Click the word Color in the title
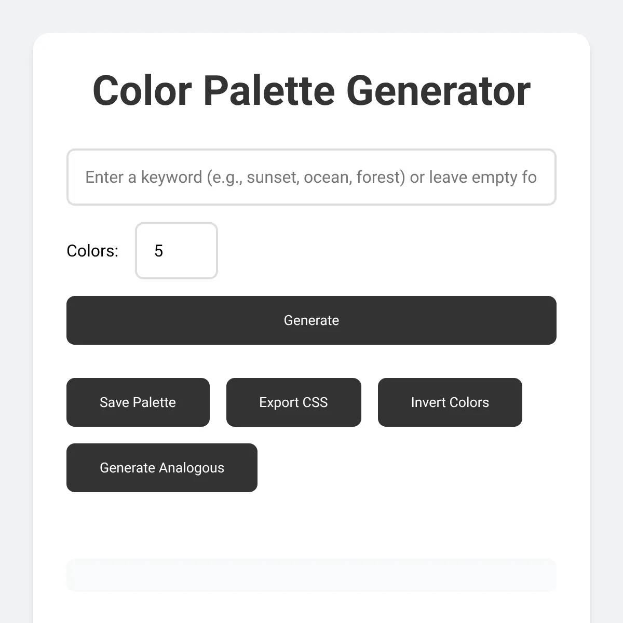This screenshot has height=623, width=623. (142, 91)
